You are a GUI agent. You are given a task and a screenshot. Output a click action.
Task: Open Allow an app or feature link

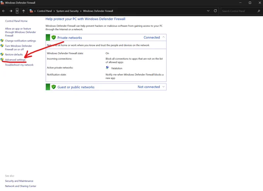[20, 32]
